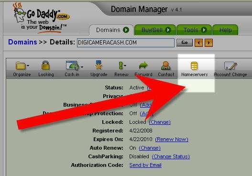Click the domain name input field
Screen dimensions: 252x176
126,43
